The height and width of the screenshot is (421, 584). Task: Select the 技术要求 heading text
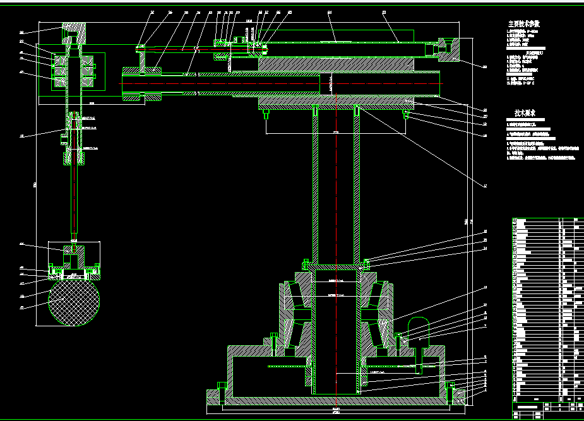pos(525,113)
